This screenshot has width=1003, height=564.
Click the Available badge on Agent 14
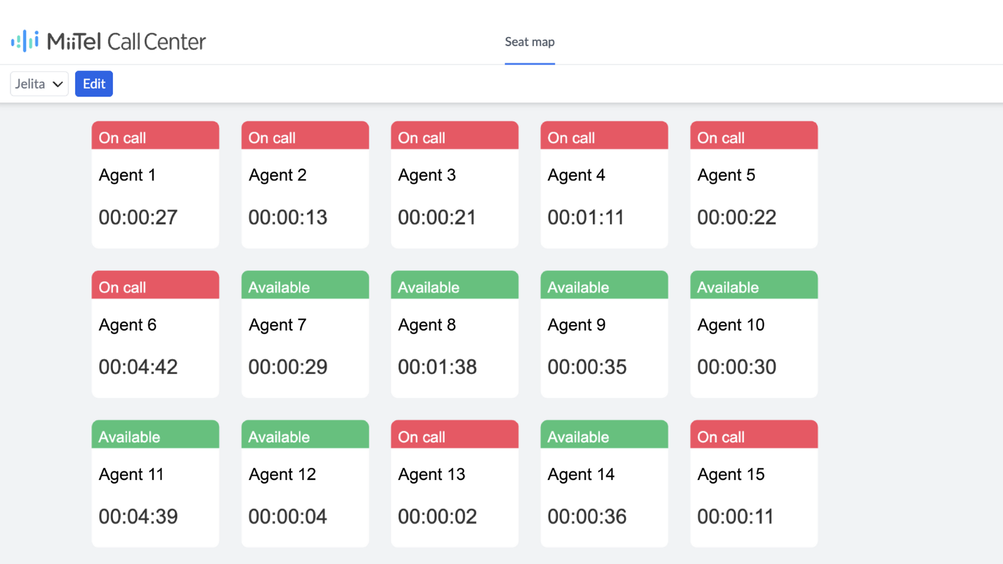pos(604,434)
